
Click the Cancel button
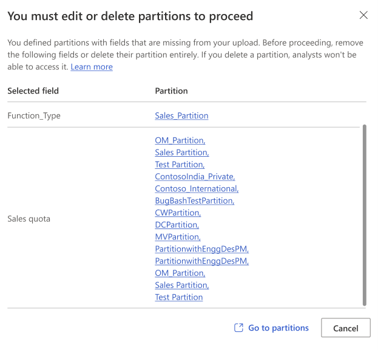coord(346,328)
